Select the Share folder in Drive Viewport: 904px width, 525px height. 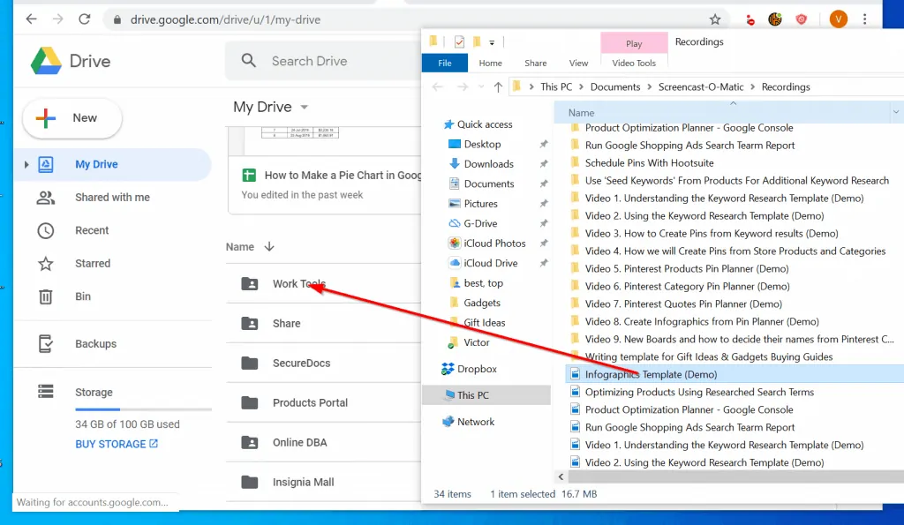323,323
